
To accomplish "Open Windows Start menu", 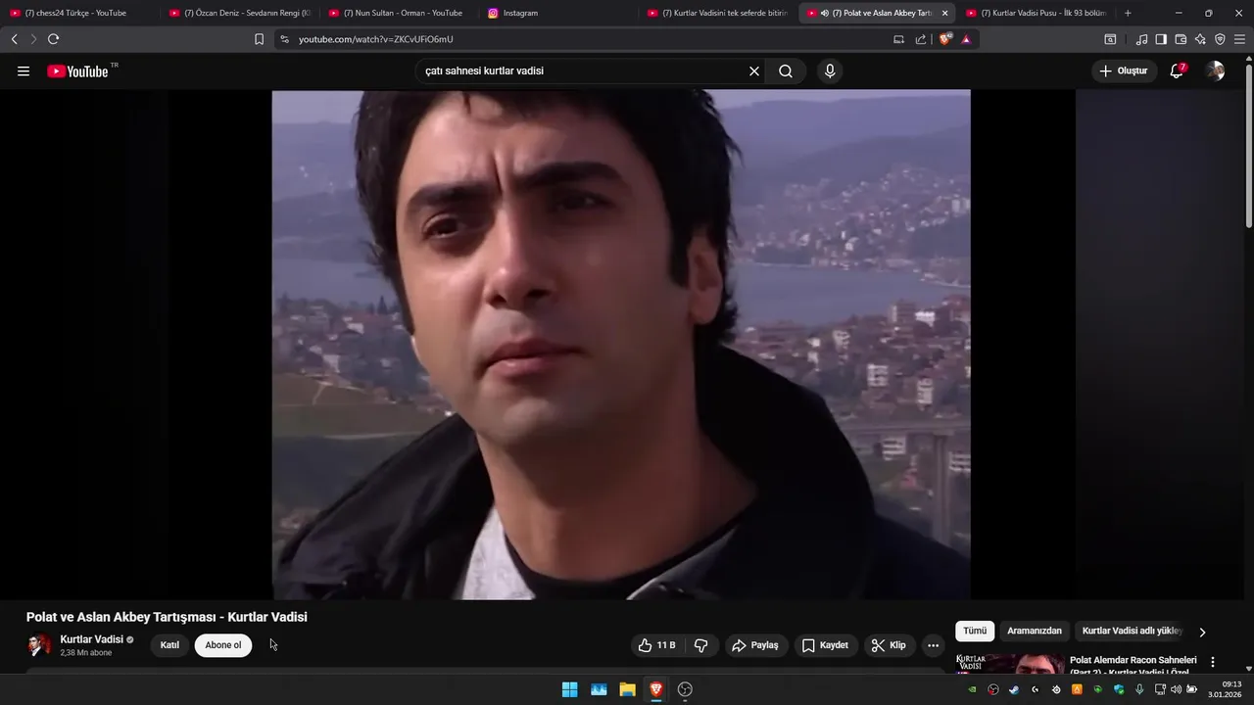I will (x=569, y=689).
